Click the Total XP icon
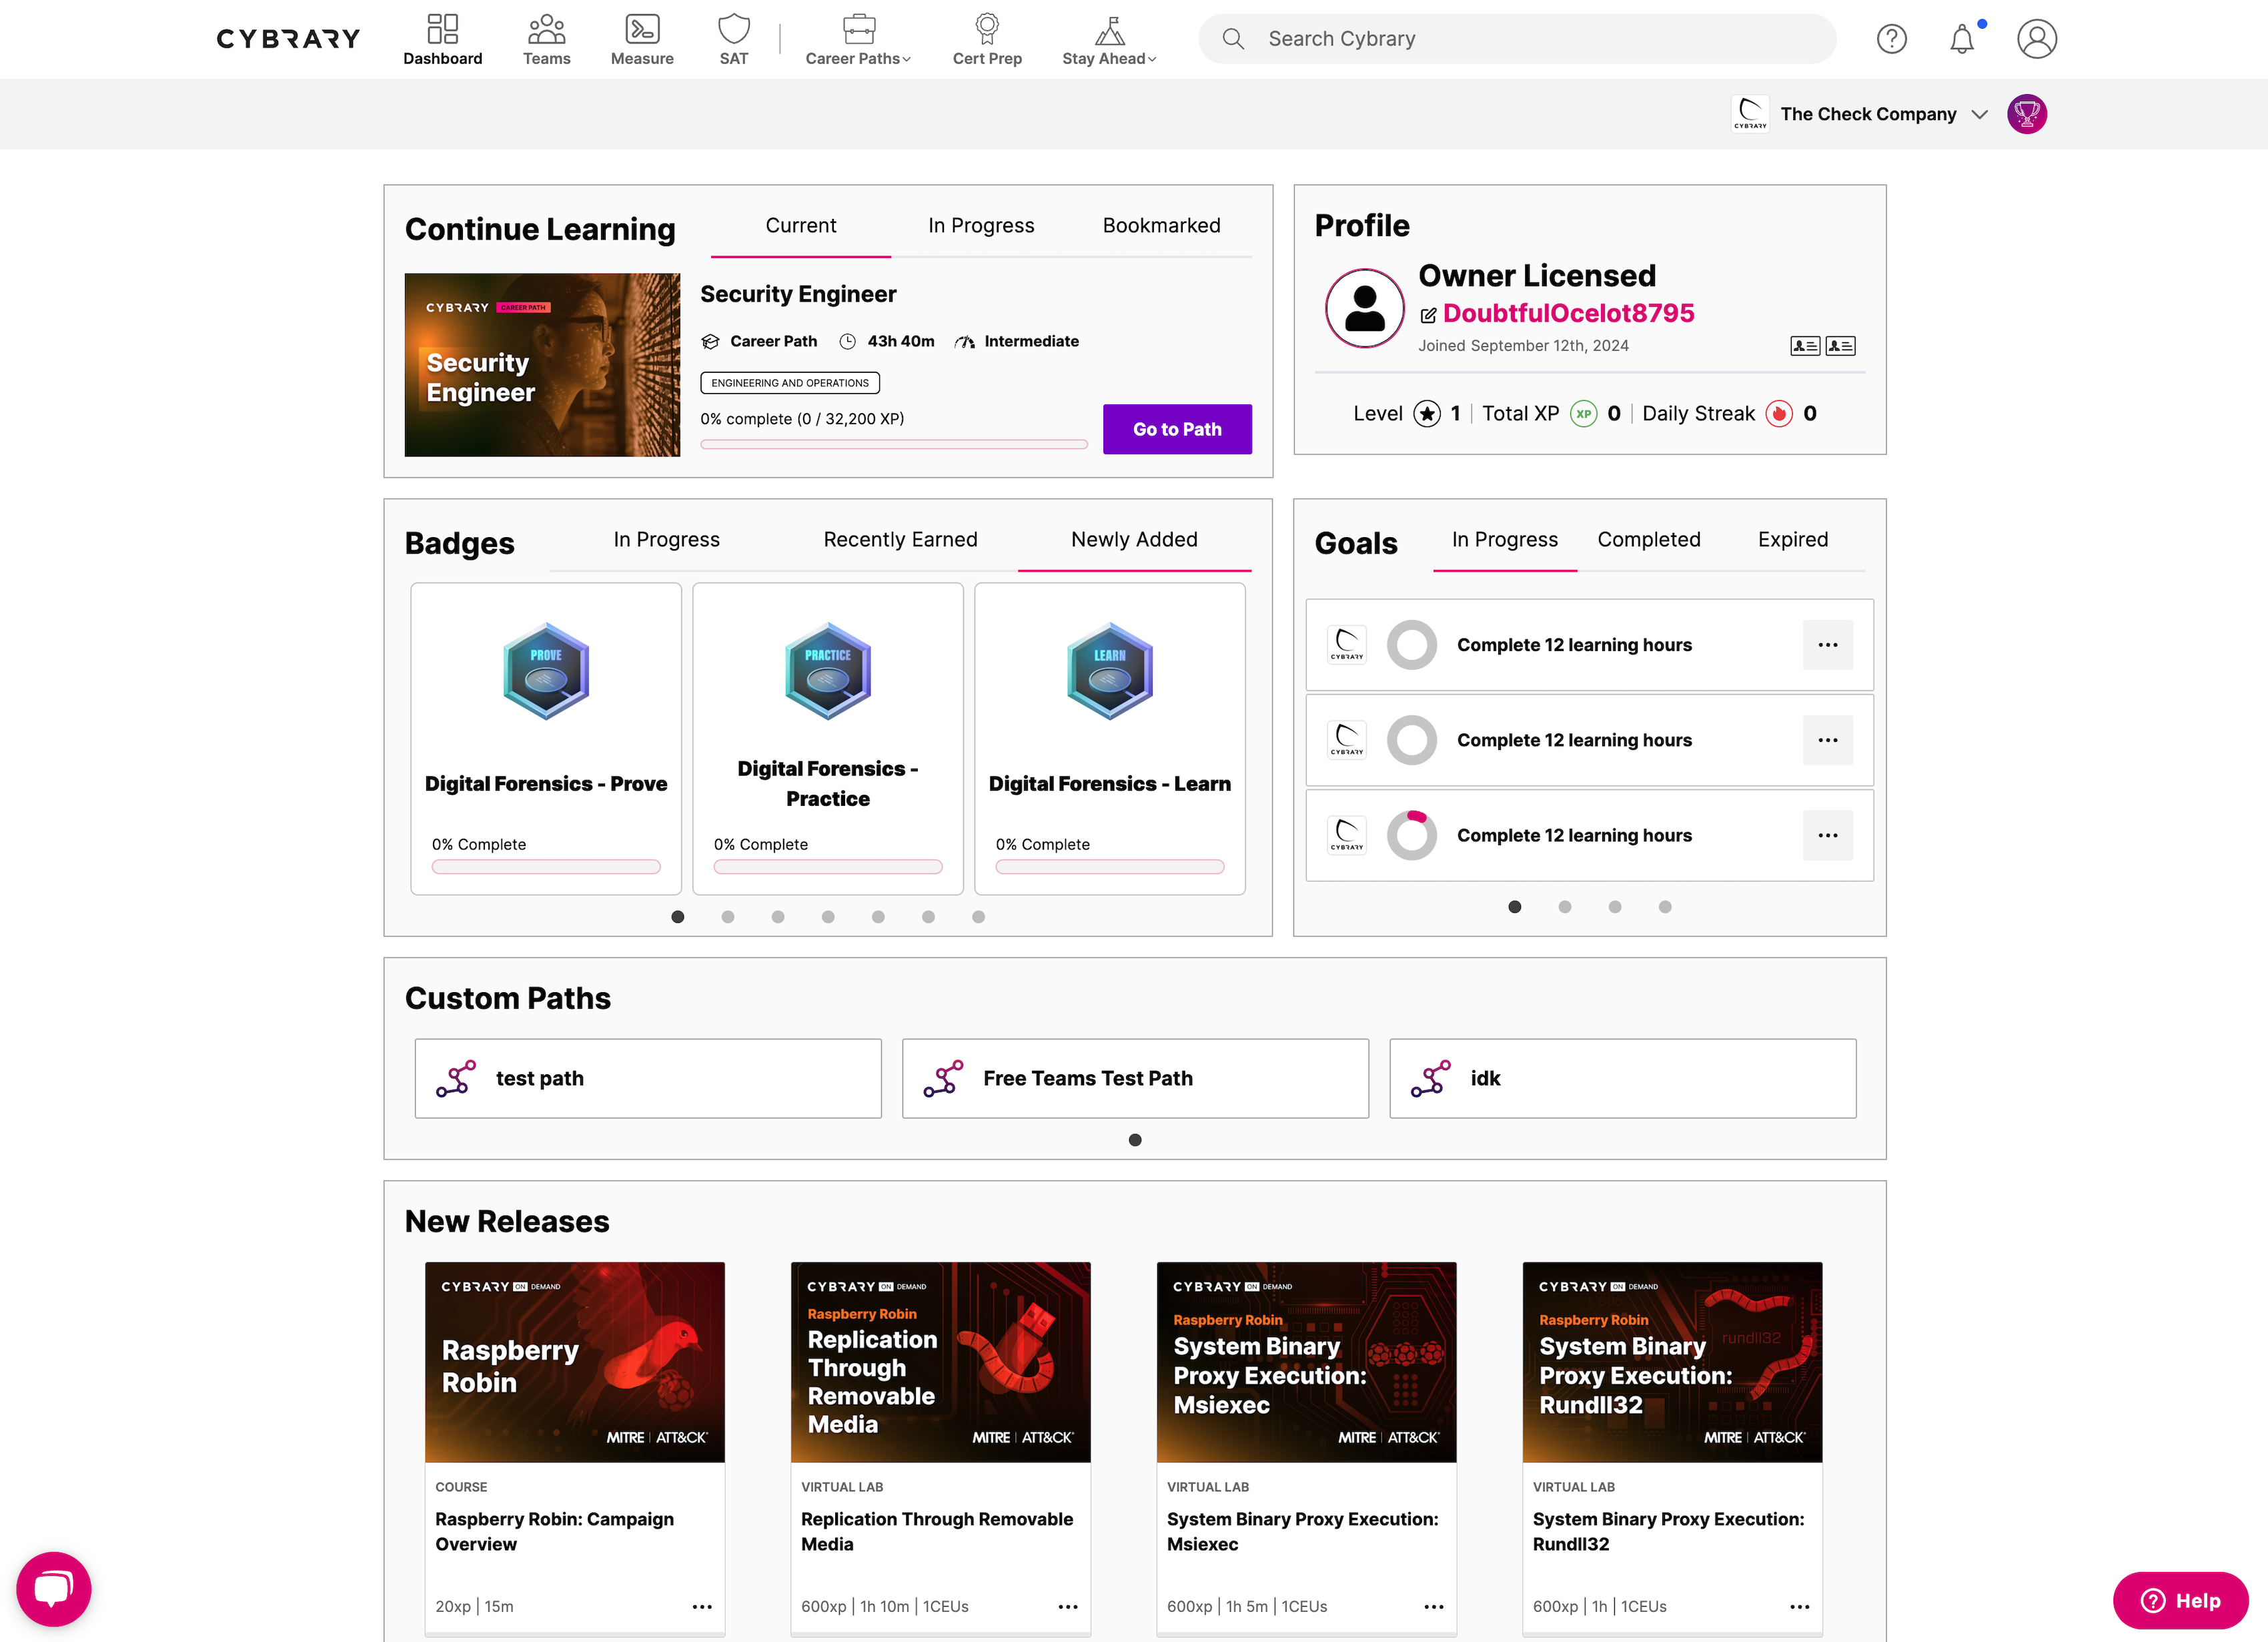The width and height of the screenshot is (2268, 1642). pyautogui.click(x=1583, y=413)
